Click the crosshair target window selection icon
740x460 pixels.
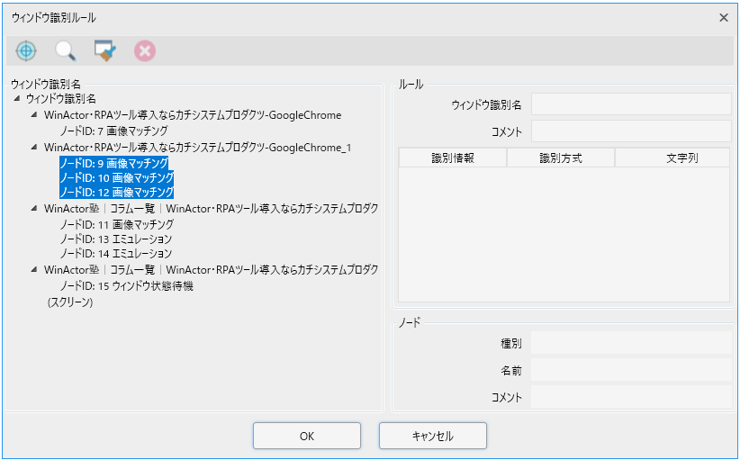coord(26,51)
